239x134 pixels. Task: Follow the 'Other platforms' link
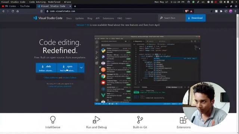(x=51, y=78)
